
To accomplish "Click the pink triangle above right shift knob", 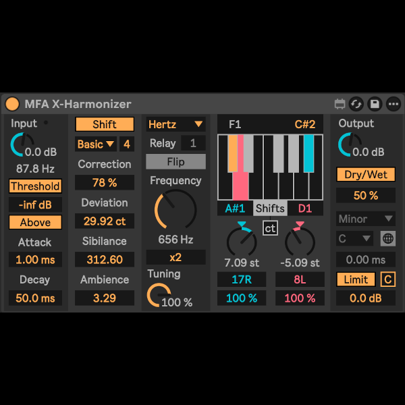I will tap(299, 225).
